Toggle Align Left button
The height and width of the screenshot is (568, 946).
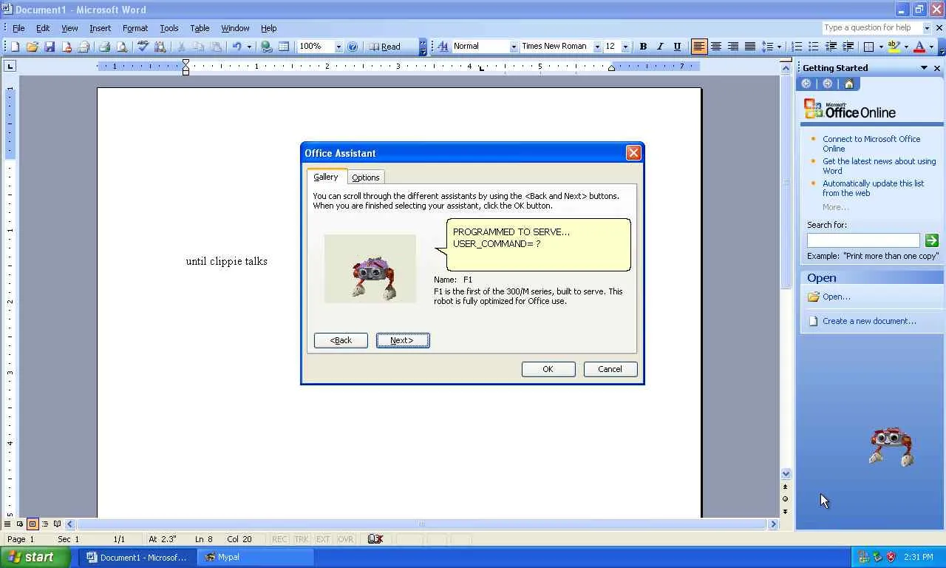tap(698, 47)
